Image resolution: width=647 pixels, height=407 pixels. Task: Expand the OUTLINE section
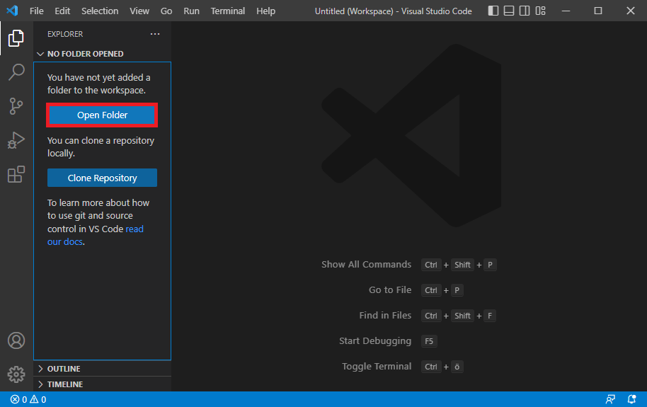pos(103,369)
